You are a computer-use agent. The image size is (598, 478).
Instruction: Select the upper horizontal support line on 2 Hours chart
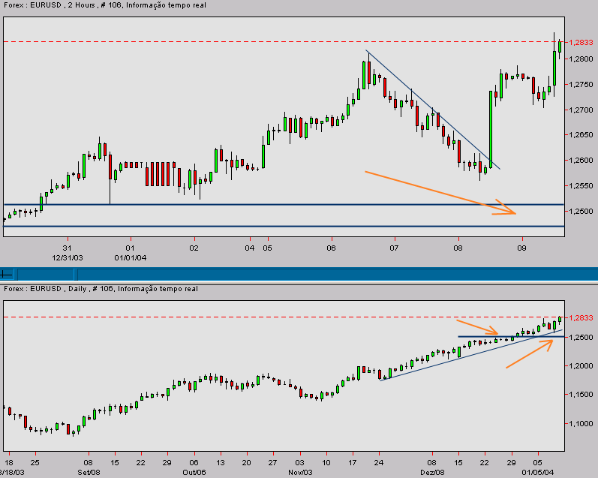(x=284, y=205)
